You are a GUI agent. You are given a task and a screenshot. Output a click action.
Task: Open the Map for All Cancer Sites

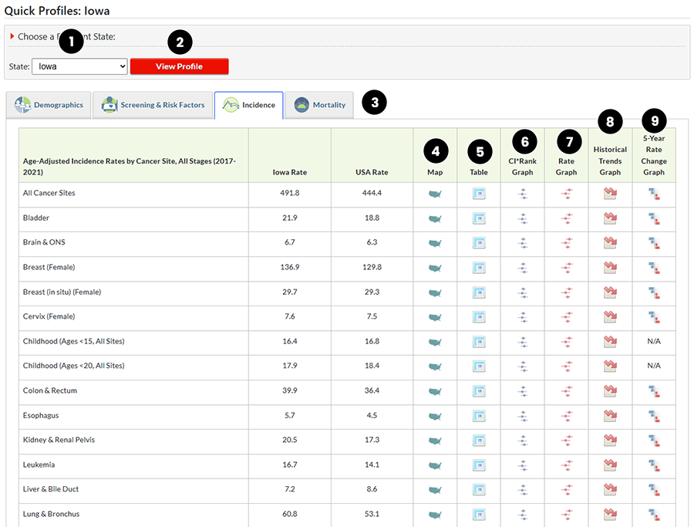pyautogui.click(x=435, y=193)
